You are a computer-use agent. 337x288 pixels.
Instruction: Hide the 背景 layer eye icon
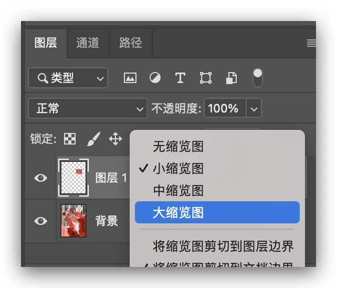(x=40, y=221)
